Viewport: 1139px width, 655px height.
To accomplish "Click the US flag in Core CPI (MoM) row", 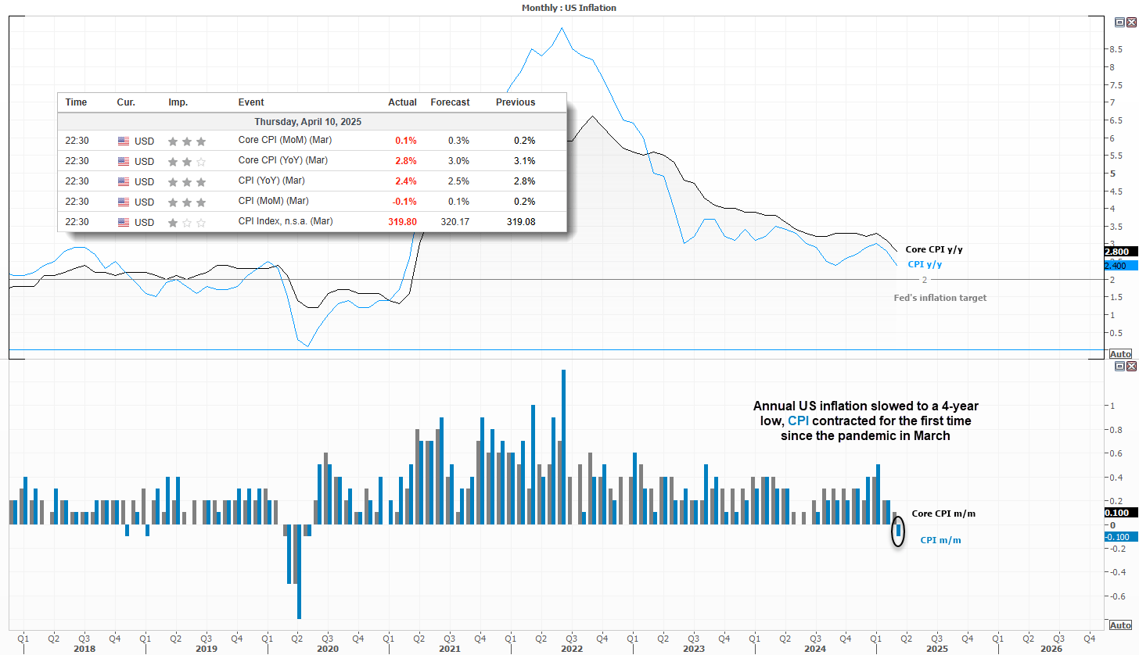I will (x=123, y=141).
